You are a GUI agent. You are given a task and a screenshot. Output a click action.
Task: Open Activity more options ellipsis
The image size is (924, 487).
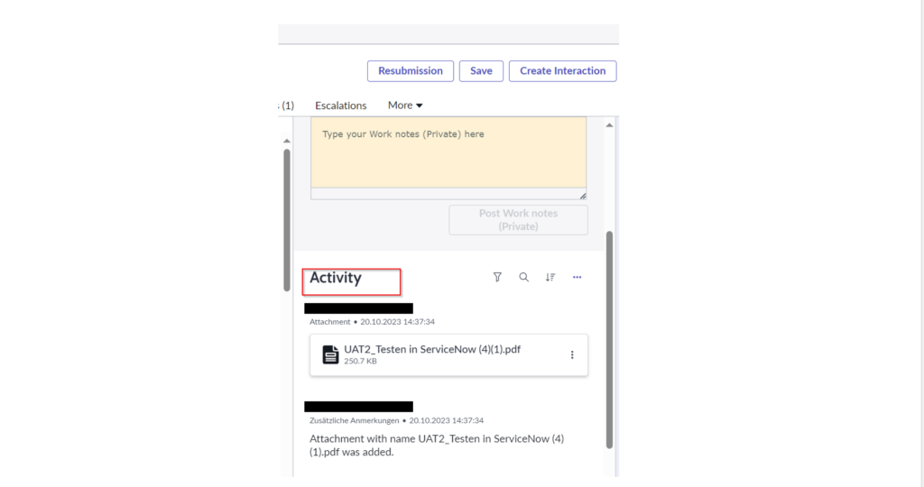click(x=577, y=277)
